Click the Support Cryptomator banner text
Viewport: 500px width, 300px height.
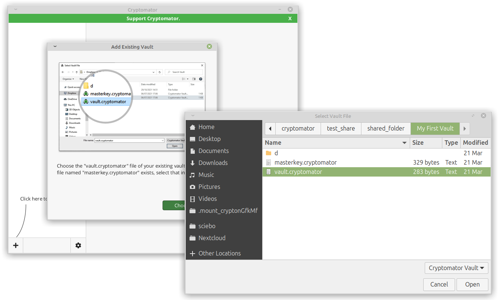point(153,18)
